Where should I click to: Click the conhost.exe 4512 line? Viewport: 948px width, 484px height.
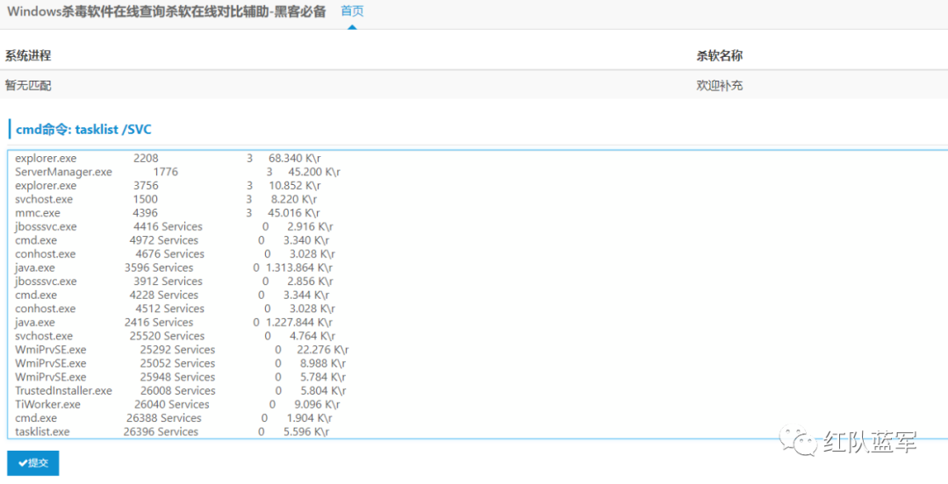point(175,308)
